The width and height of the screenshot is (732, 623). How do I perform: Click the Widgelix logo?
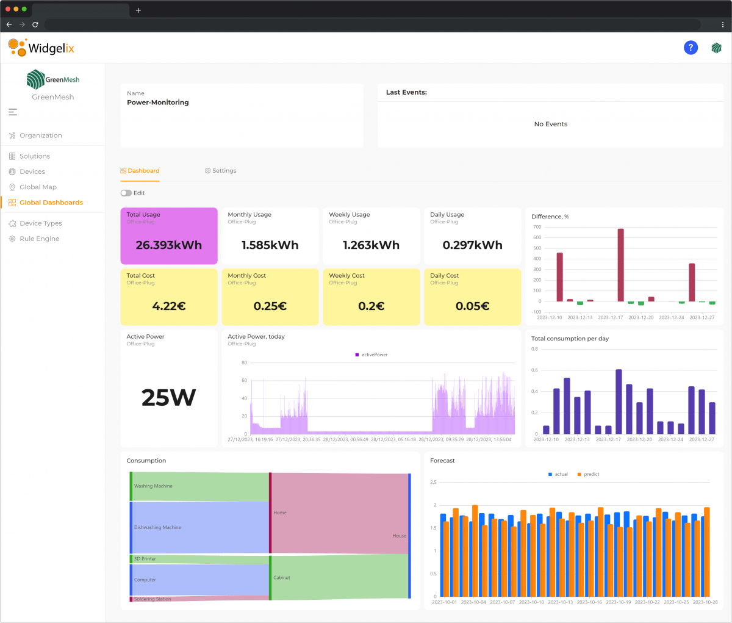[41, 48]
